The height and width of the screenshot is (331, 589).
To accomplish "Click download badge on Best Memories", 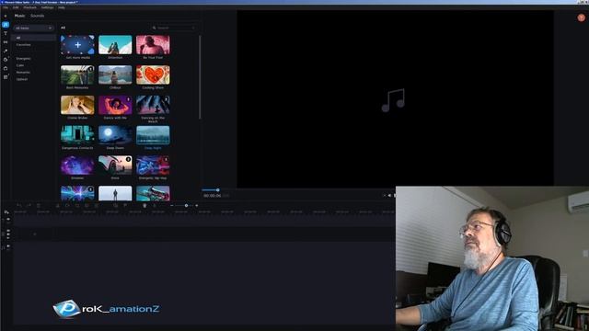I will (x=90, y=69).
